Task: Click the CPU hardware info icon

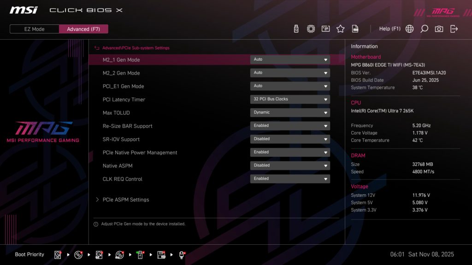Action: pos(311,28)
